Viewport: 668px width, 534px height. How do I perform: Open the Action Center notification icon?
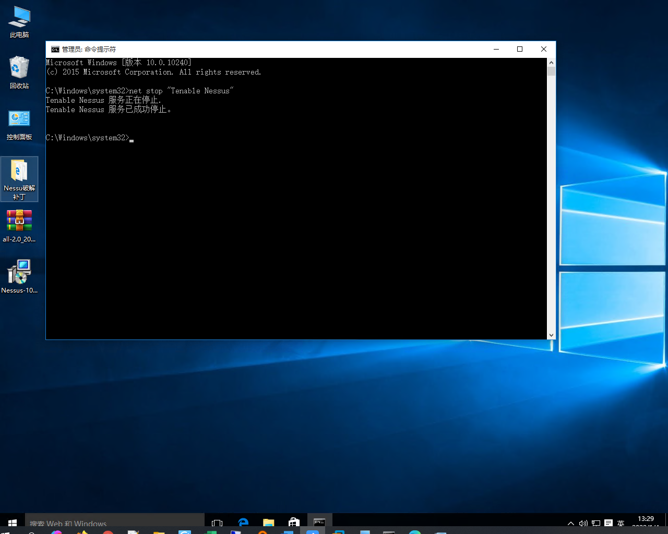[x=609, y=523]
